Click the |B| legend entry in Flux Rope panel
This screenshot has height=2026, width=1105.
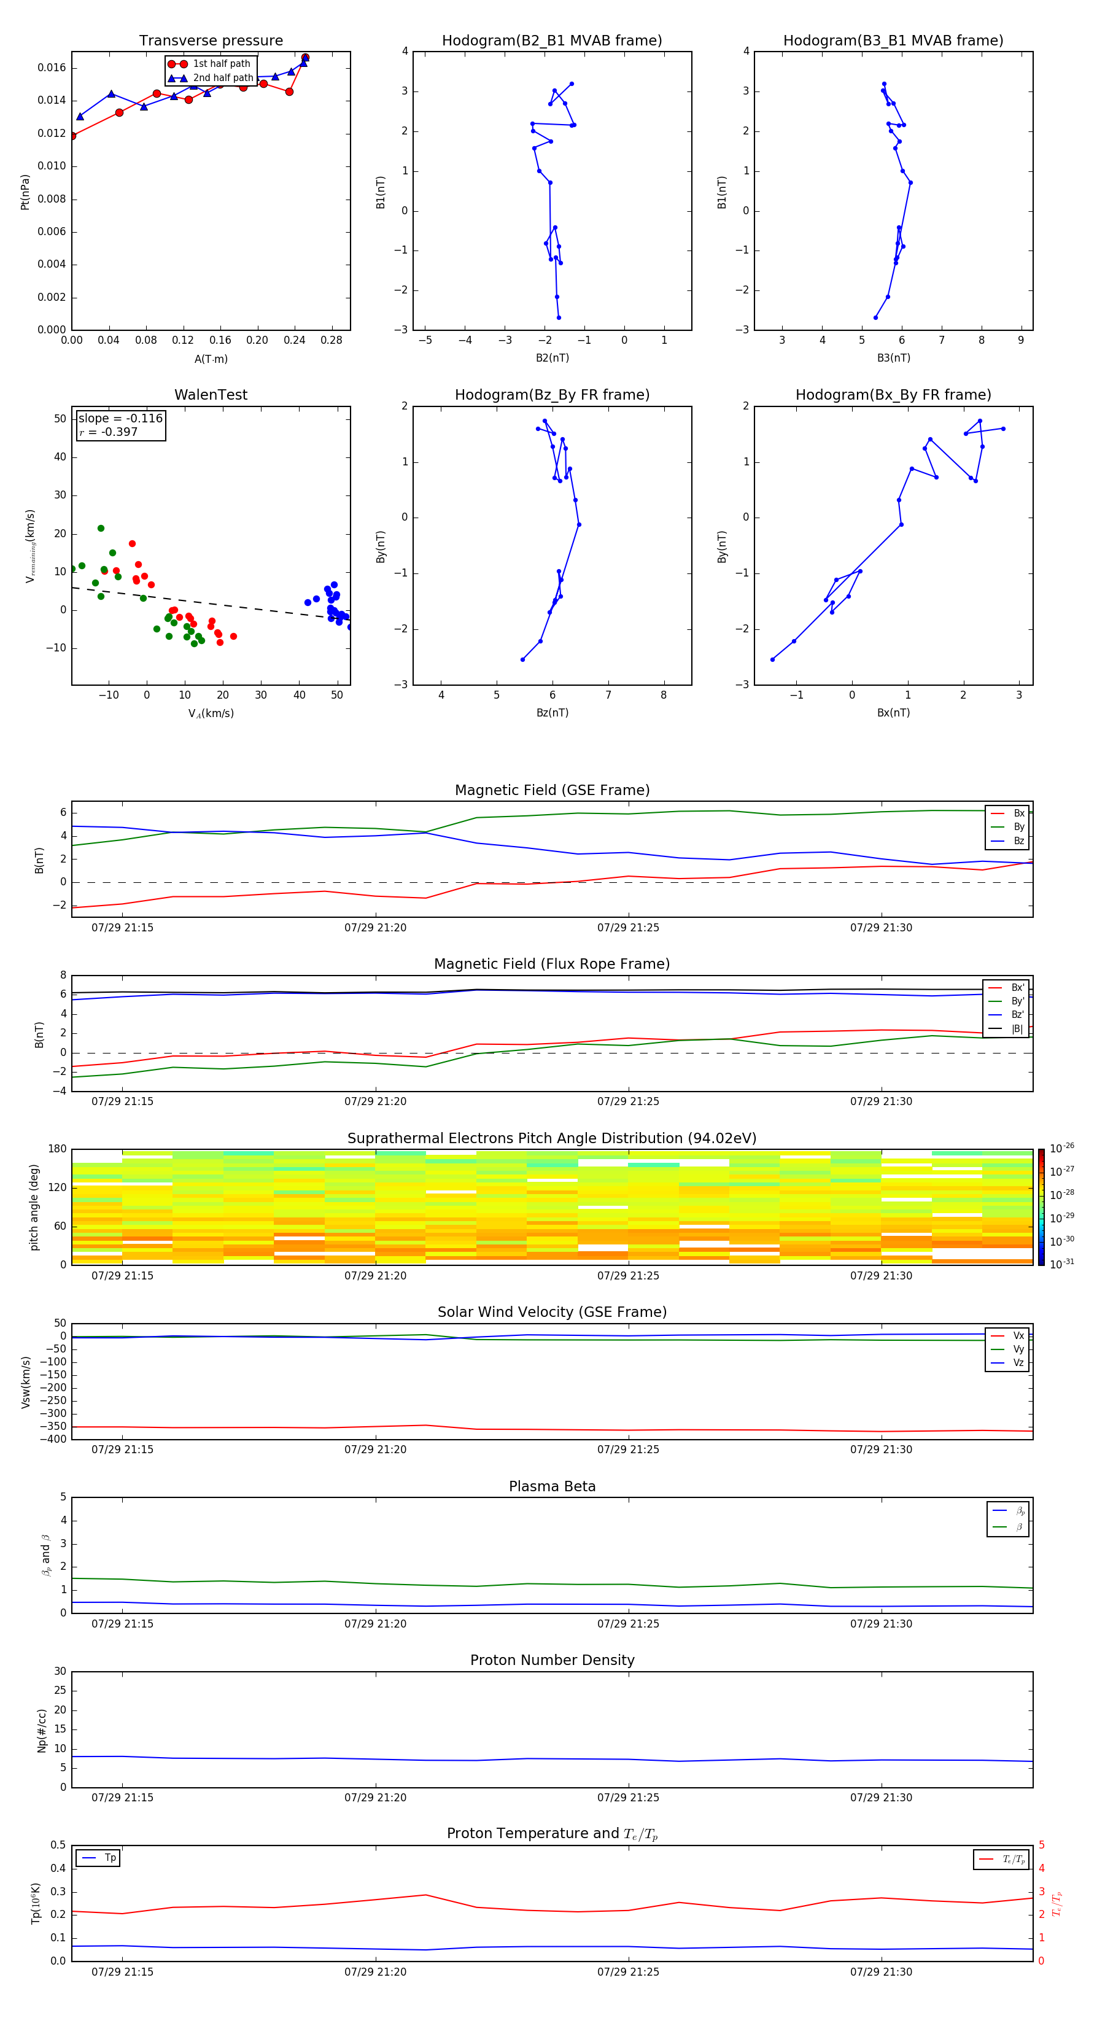pos(1007,1029)
